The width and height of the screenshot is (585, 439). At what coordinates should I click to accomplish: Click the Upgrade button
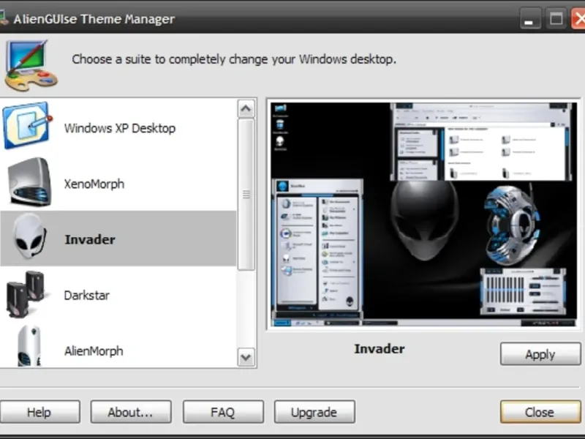[x=314, y=412]
